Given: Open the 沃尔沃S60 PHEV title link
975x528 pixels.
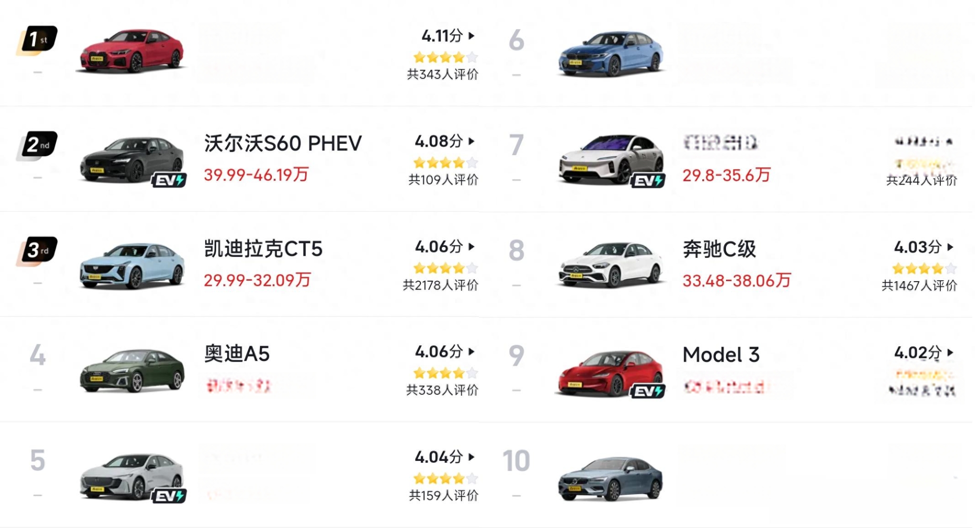Looking at the screenshot, I should [283, 143].
